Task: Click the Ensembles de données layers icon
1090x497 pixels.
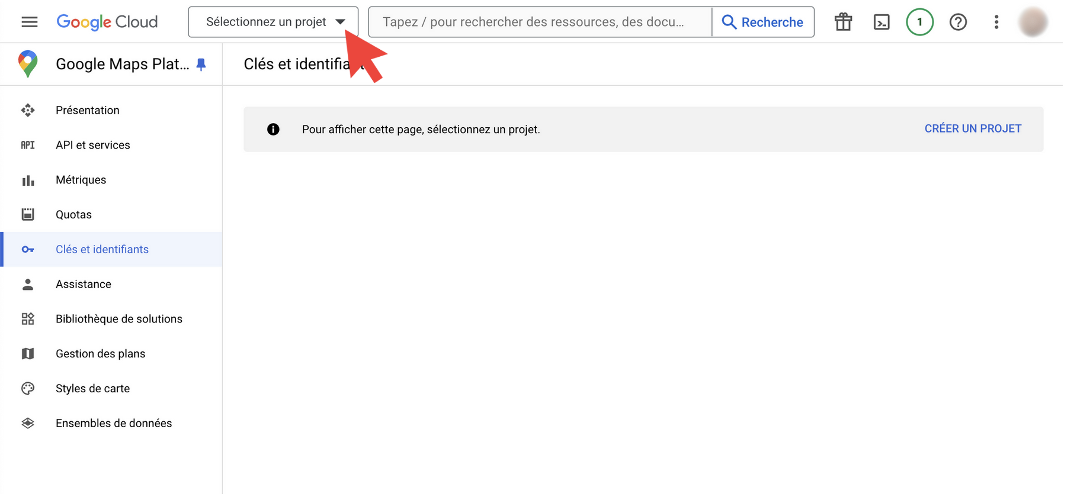Action: point(28,423)
